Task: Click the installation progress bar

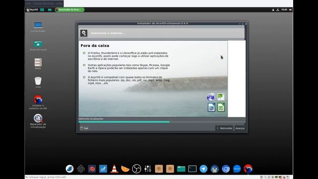Action: click(162, 122)
